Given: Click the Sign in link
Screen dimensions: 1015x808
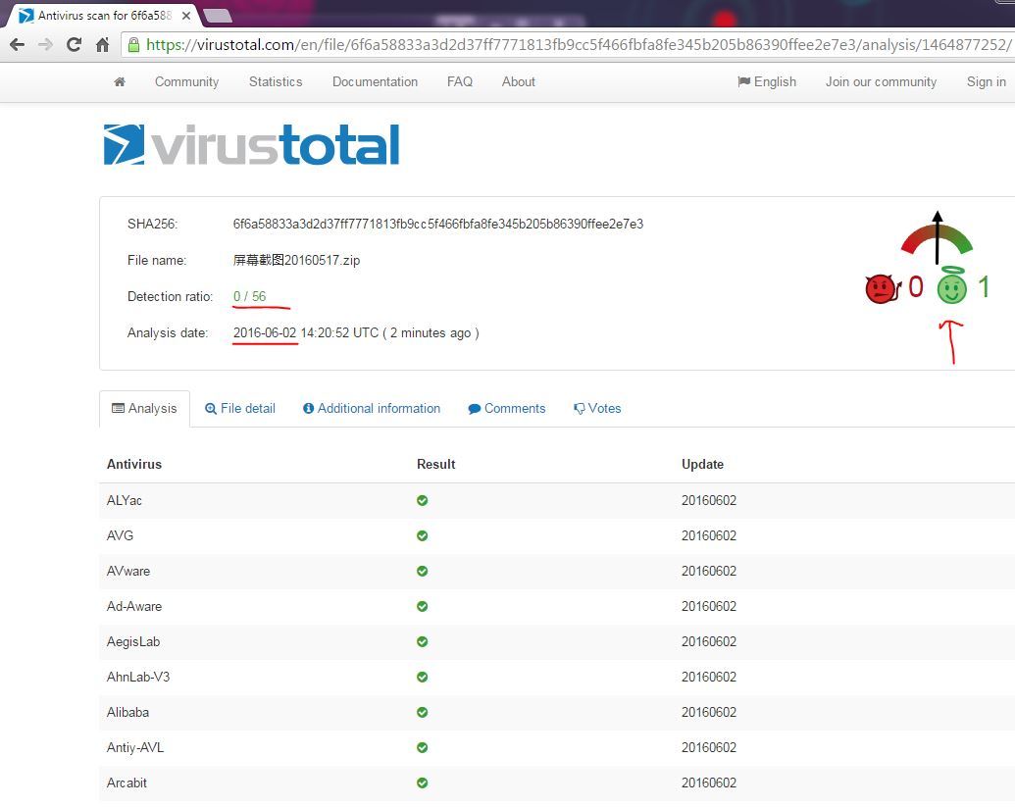Looking at the screenshot, I should [986, 82].
